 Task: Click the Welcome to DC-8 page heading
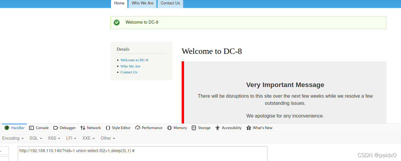pos(212,51)
